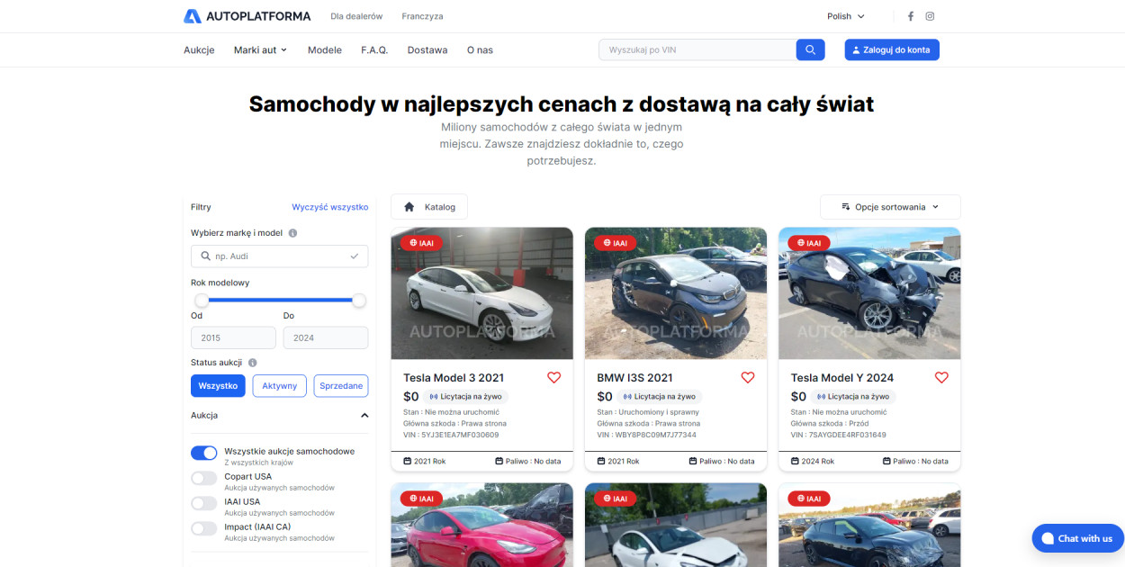Open Tesla Model 3 2021 listing title
Viewport: 1125px width, 567px height.
tap(454, 378)
